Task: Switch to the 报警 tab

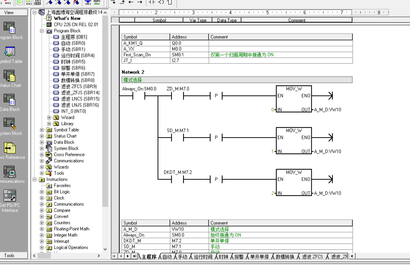Action: [239, 257]
